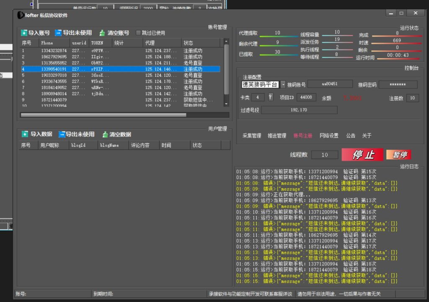Open the 德芙接码平台 dropdown arrow
Viewport: 429px width, 302px height.
point(283,85)
